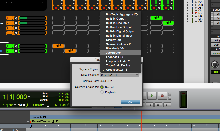Select Record for Optimize Engine
The width and height of the screenshot is (220, 131).
(102, 87)
